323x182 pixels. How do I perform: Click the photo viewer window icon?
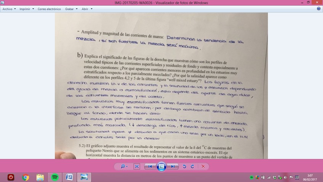2,3
